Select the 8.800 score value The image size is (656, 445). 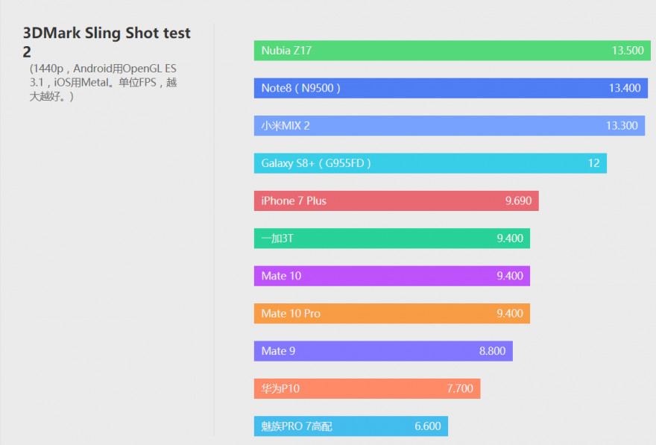(x=492, y=351)
